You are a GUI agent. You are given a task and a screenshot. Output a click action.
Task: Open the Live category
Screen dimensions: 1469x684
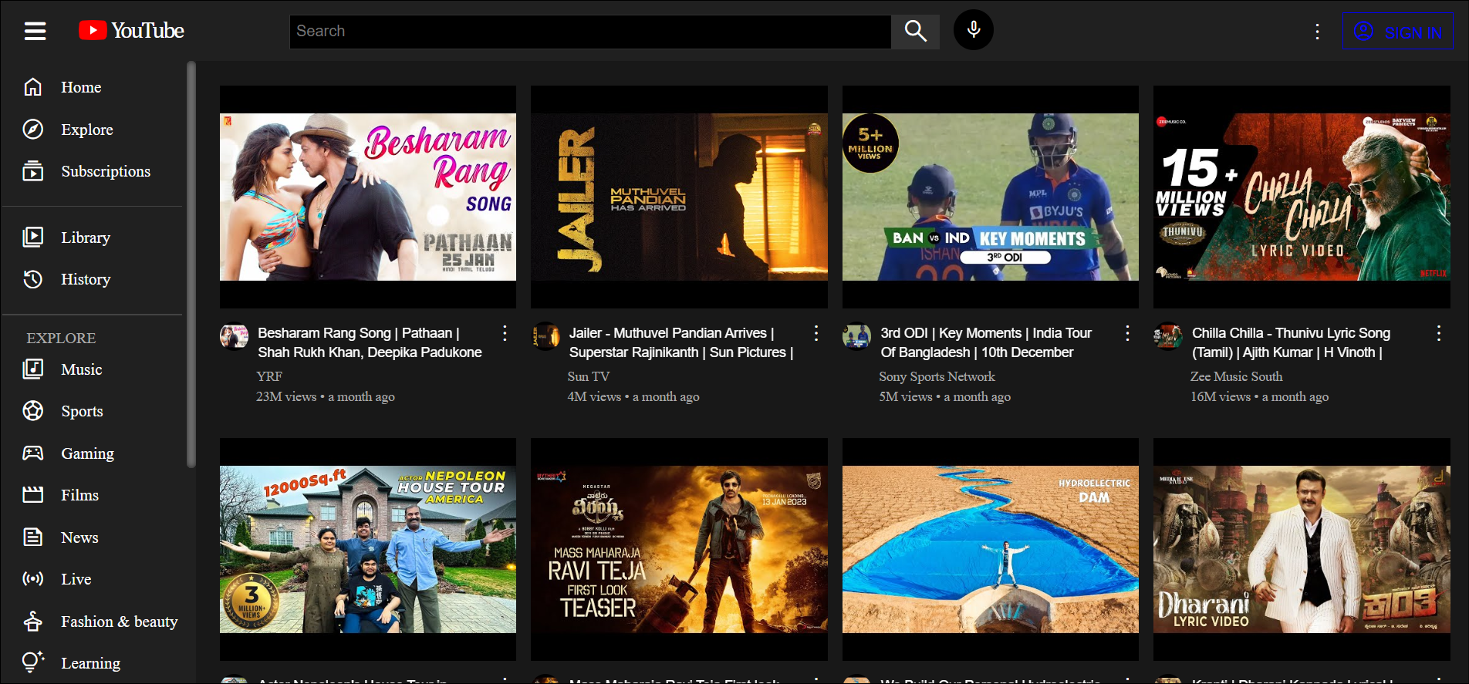[76, 579]
